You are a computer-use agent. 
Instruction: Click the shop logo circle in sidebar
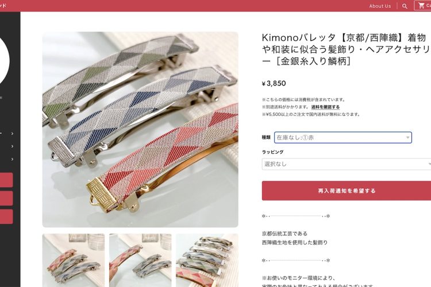[x=5, y=61]
